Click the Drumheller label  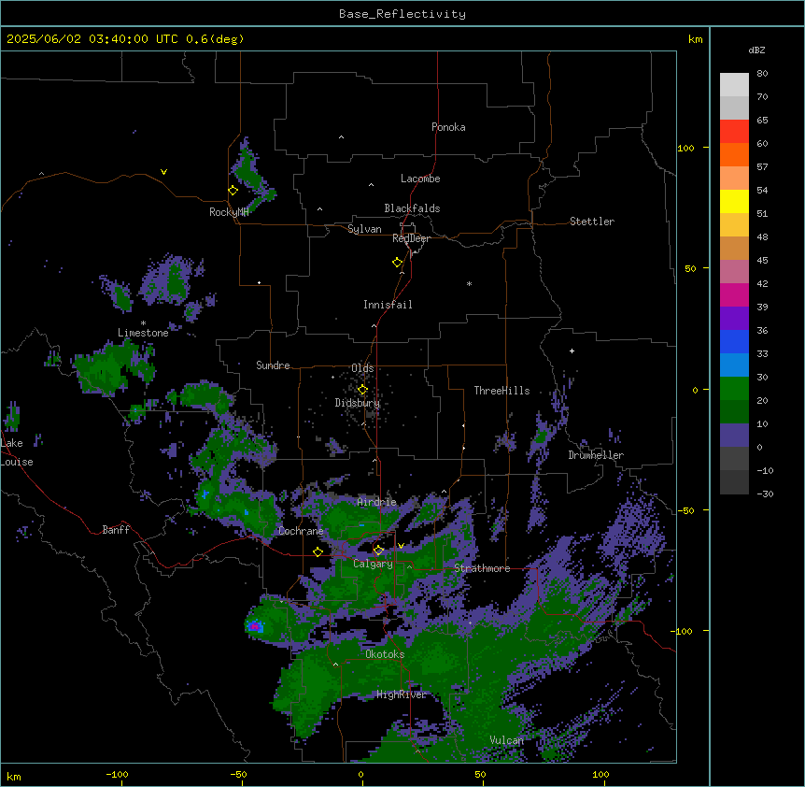click(596, 455)
